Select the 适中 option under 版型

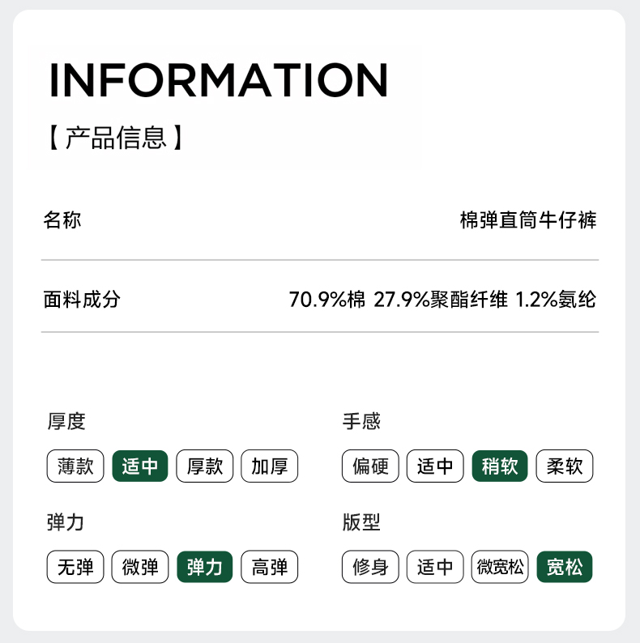tap(435, 567)
